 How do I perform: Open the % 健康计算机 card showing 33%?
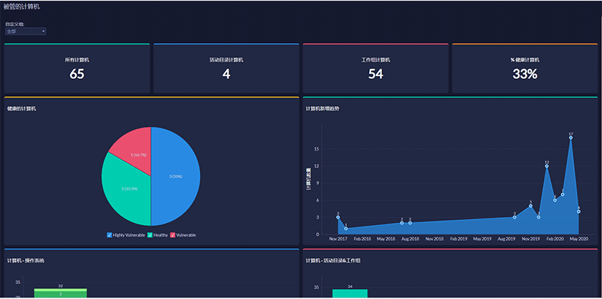tap(525, 68)
